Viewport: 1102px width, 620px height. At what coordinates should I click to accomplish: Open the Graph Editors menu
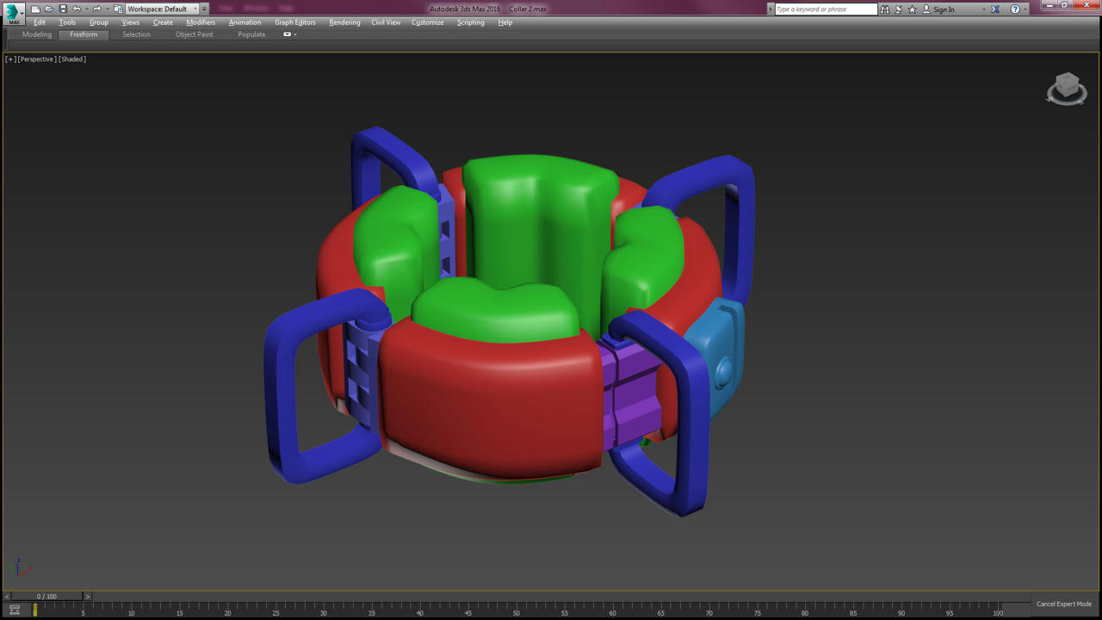click(x=295, y=22)
